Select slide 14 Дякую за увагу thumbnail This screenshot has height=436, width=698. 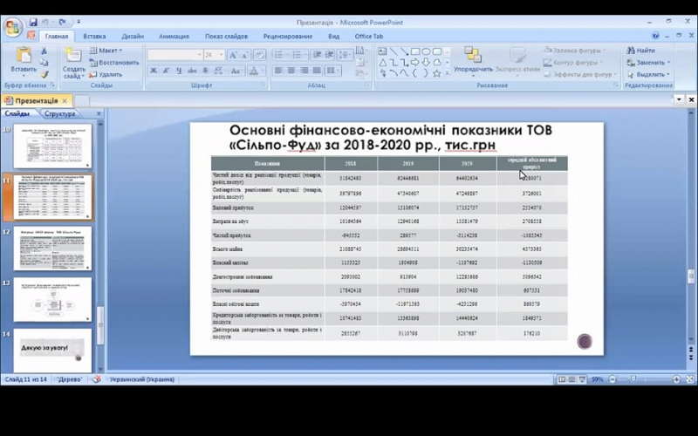click(52, 351)
